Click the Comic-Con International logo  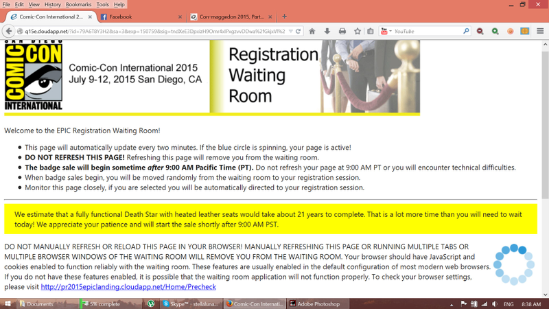(x=34, y=76)
